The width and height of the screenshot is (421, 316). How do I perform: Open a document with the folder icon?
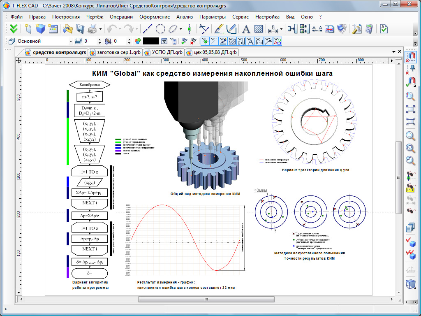click(x=68, y=29)
